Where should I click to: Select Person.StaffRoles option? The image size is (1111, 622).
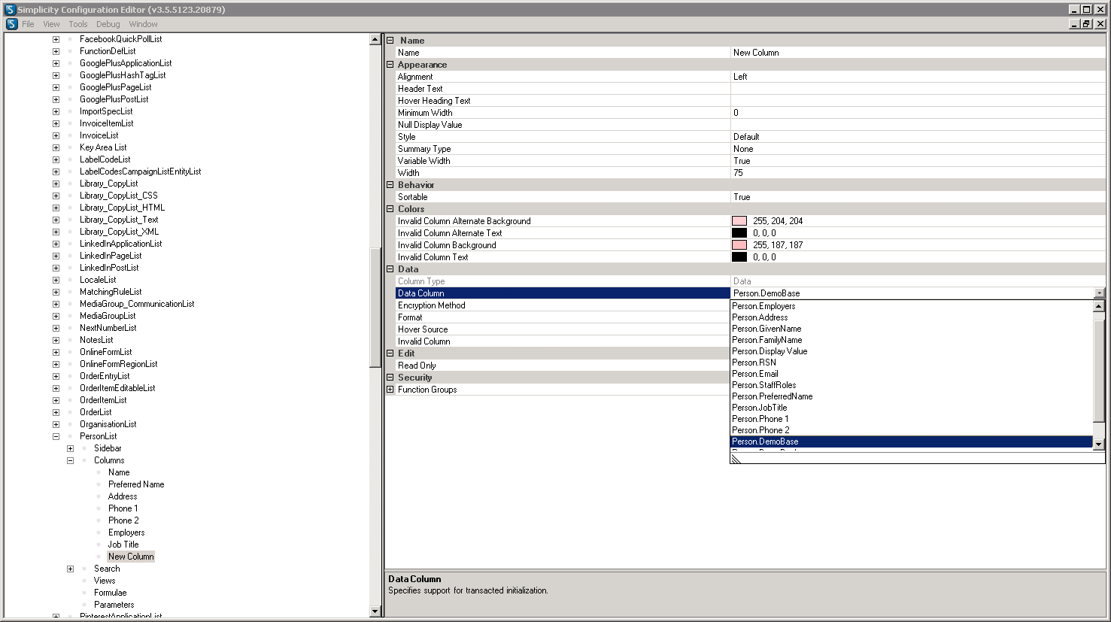pos(911,385)
